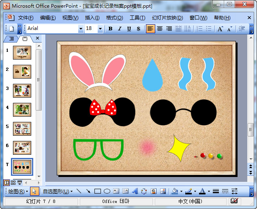Toggle Bold formatting
The height and width of the screenshot is (209, 257).
111,29
